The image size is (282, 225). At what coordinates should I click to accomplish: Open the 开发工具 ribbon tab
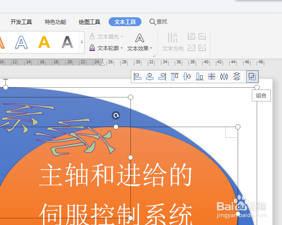click(21, 22)
